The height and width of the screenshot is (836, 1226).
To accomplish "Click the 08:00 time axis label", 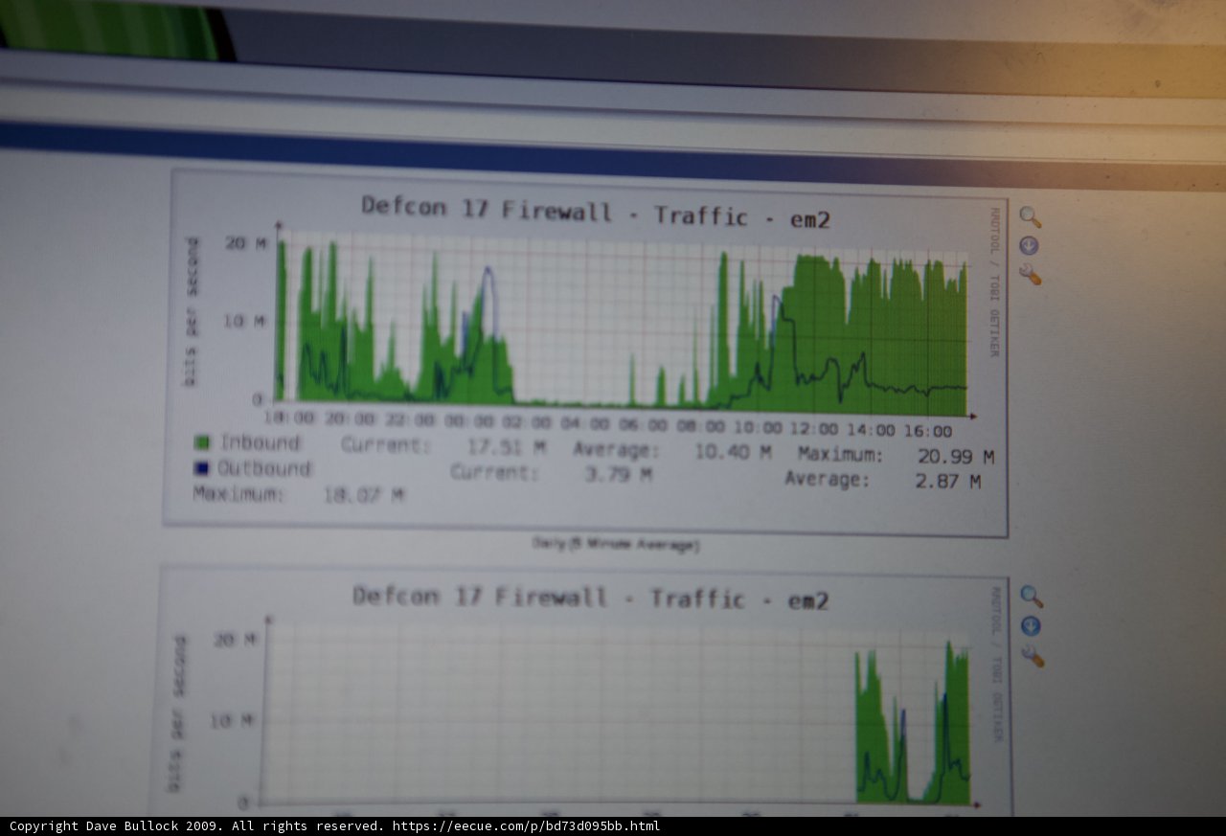I will [x=701, y=426].
